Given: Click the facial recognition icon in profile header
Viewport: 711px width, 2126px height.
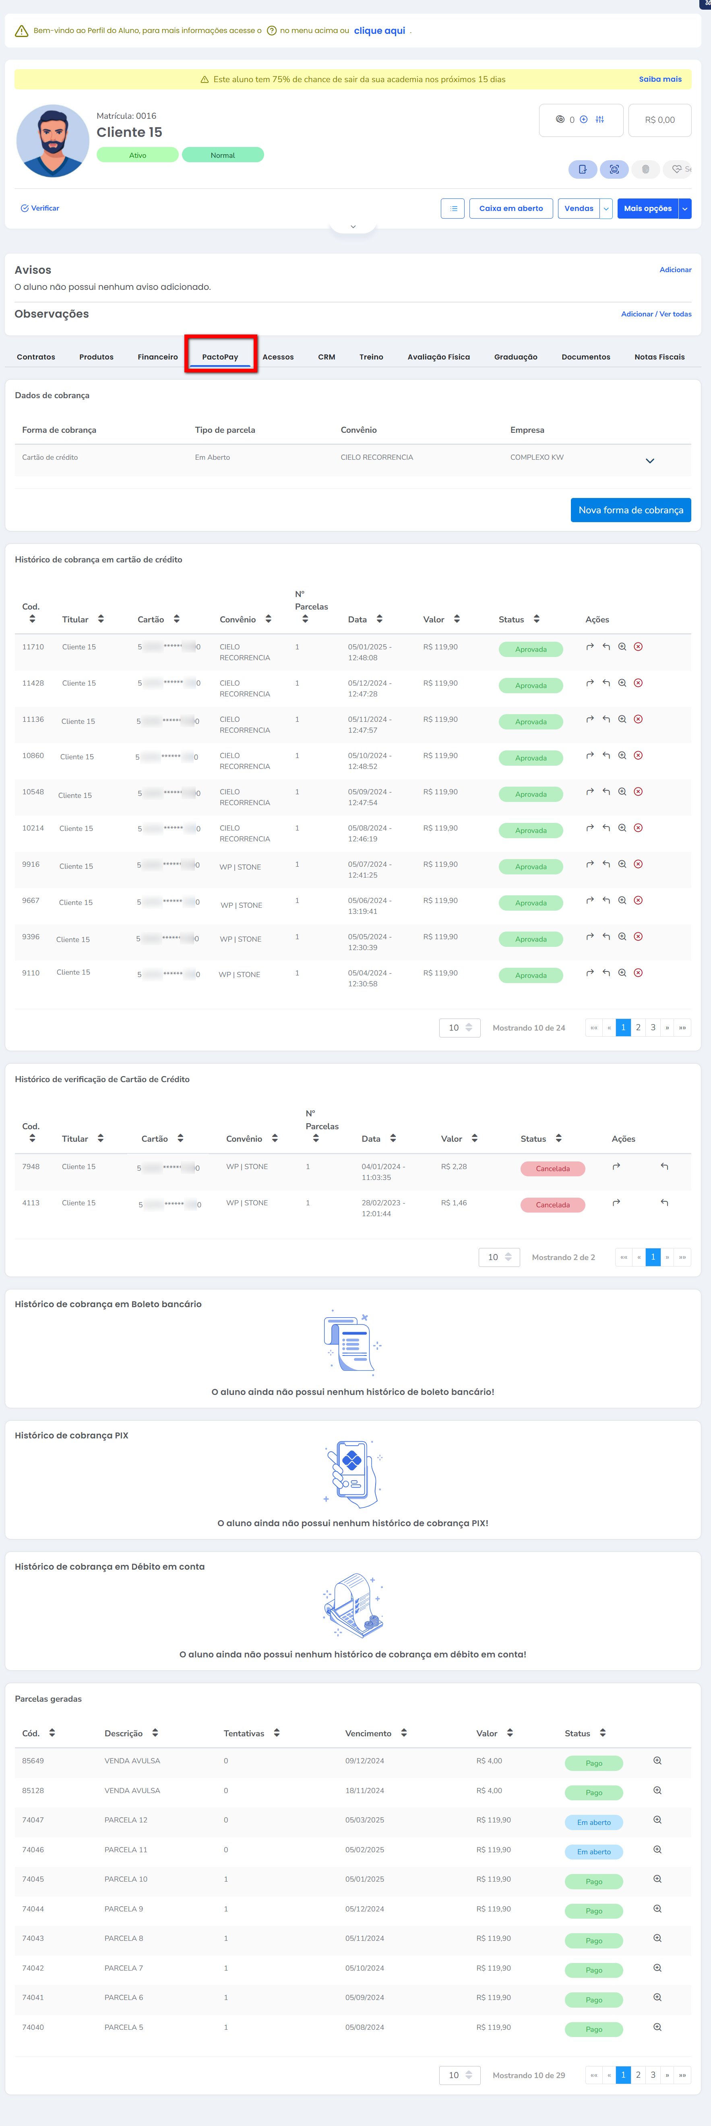Looking at the screenshot, I should click(x=614, y=169).
